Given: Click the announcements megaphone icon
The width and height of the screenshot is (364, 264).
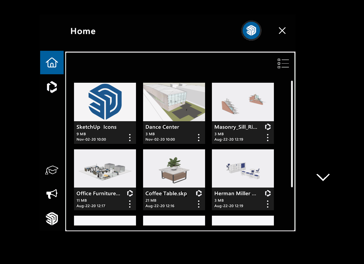Looking at the screenshot, I should pyautogui.click(x=52, y=194).
